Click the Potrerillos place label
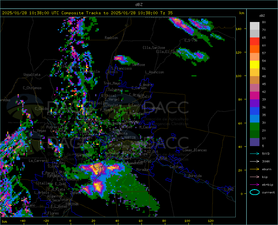 click(57, 127)
